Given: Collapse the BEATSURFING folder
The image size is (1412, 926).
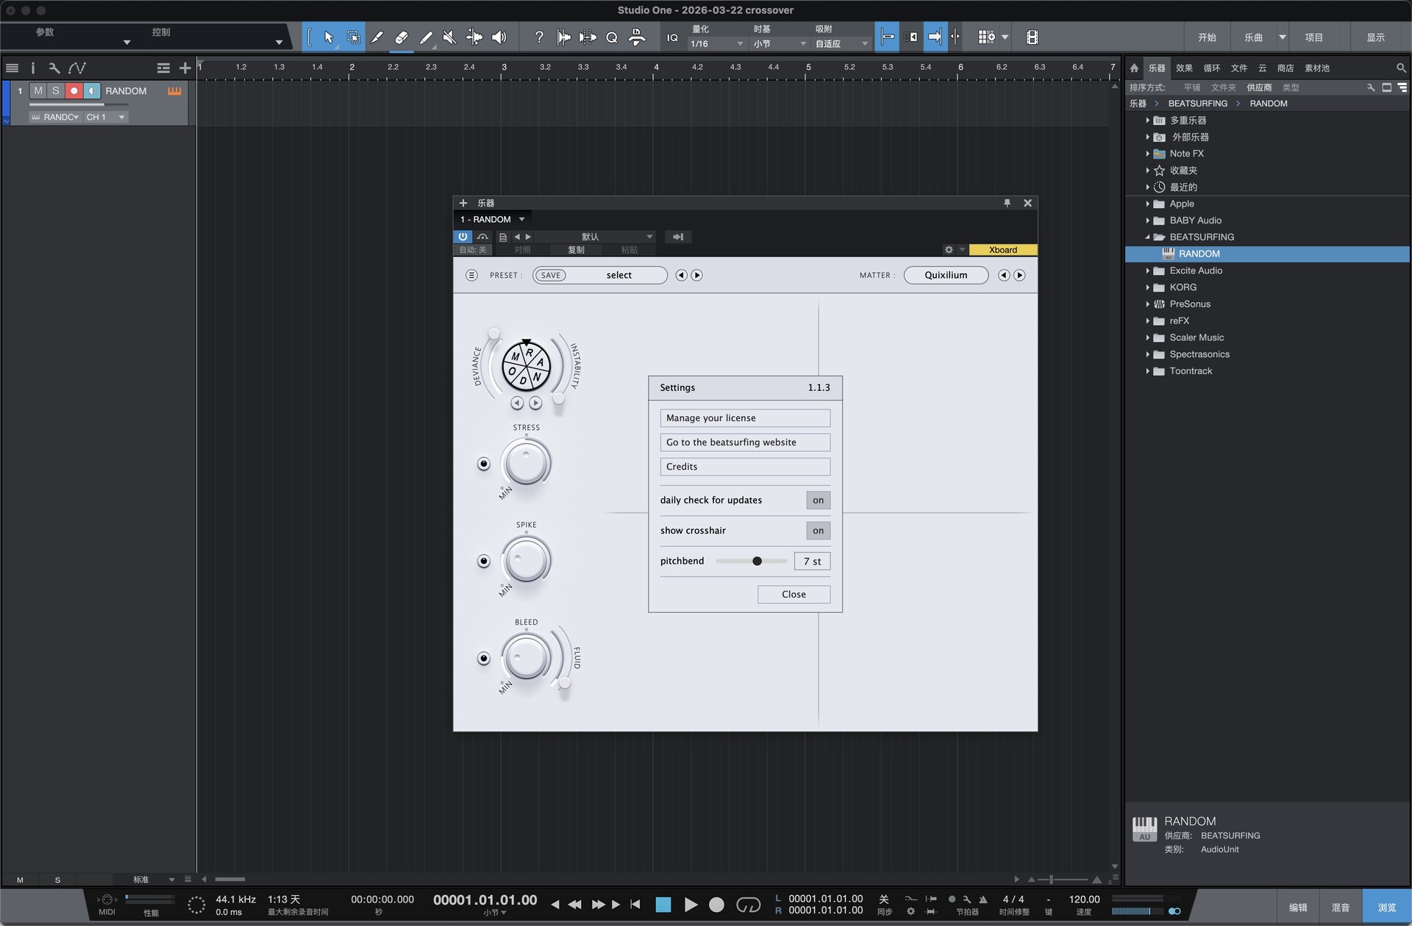Looking at the screenshot, I should [x=1149, y=237].
